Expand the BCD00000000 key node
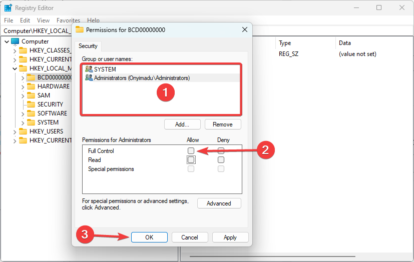414x262 pixels. tap(23, 78)
